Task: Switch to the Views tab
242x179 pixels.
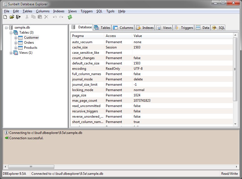Action: pos(164,28)
